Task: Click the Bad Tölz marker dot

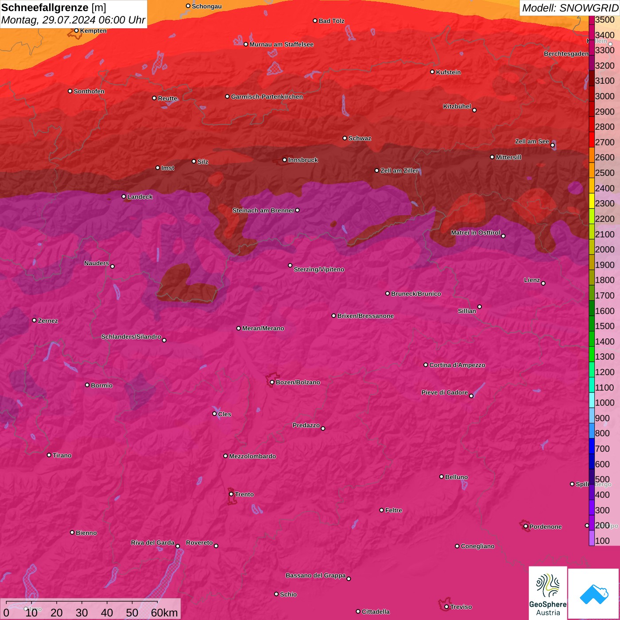Action: tap(315, 21)
